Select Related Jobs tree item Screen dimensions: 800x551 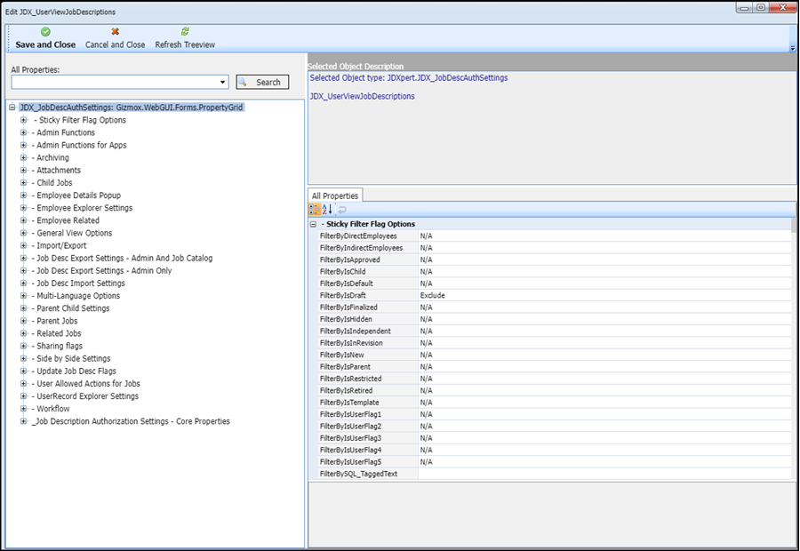coord(57,333)
